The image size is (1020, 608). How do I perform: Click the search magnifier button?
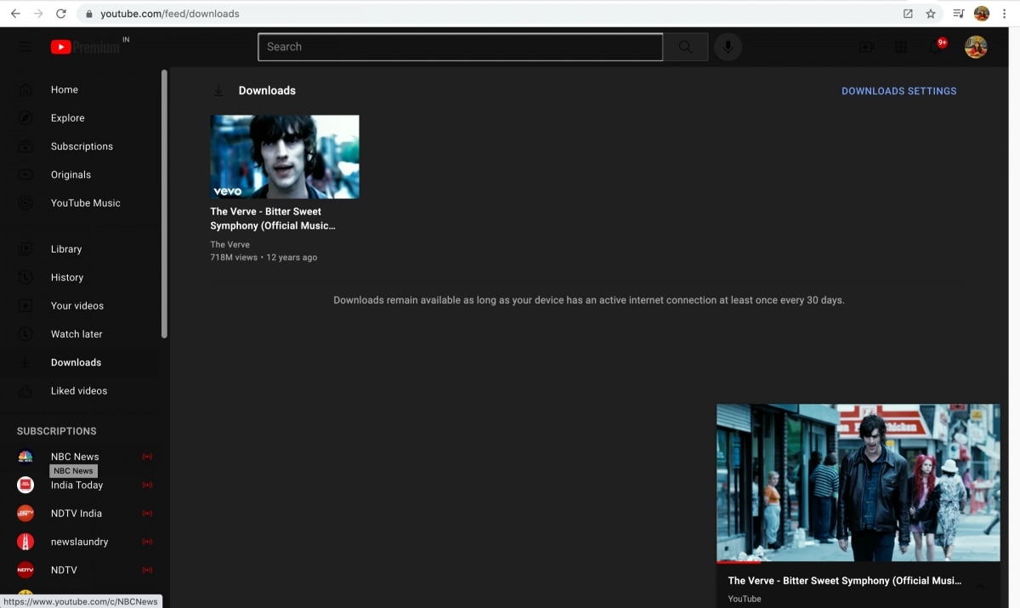pos(685,47)
